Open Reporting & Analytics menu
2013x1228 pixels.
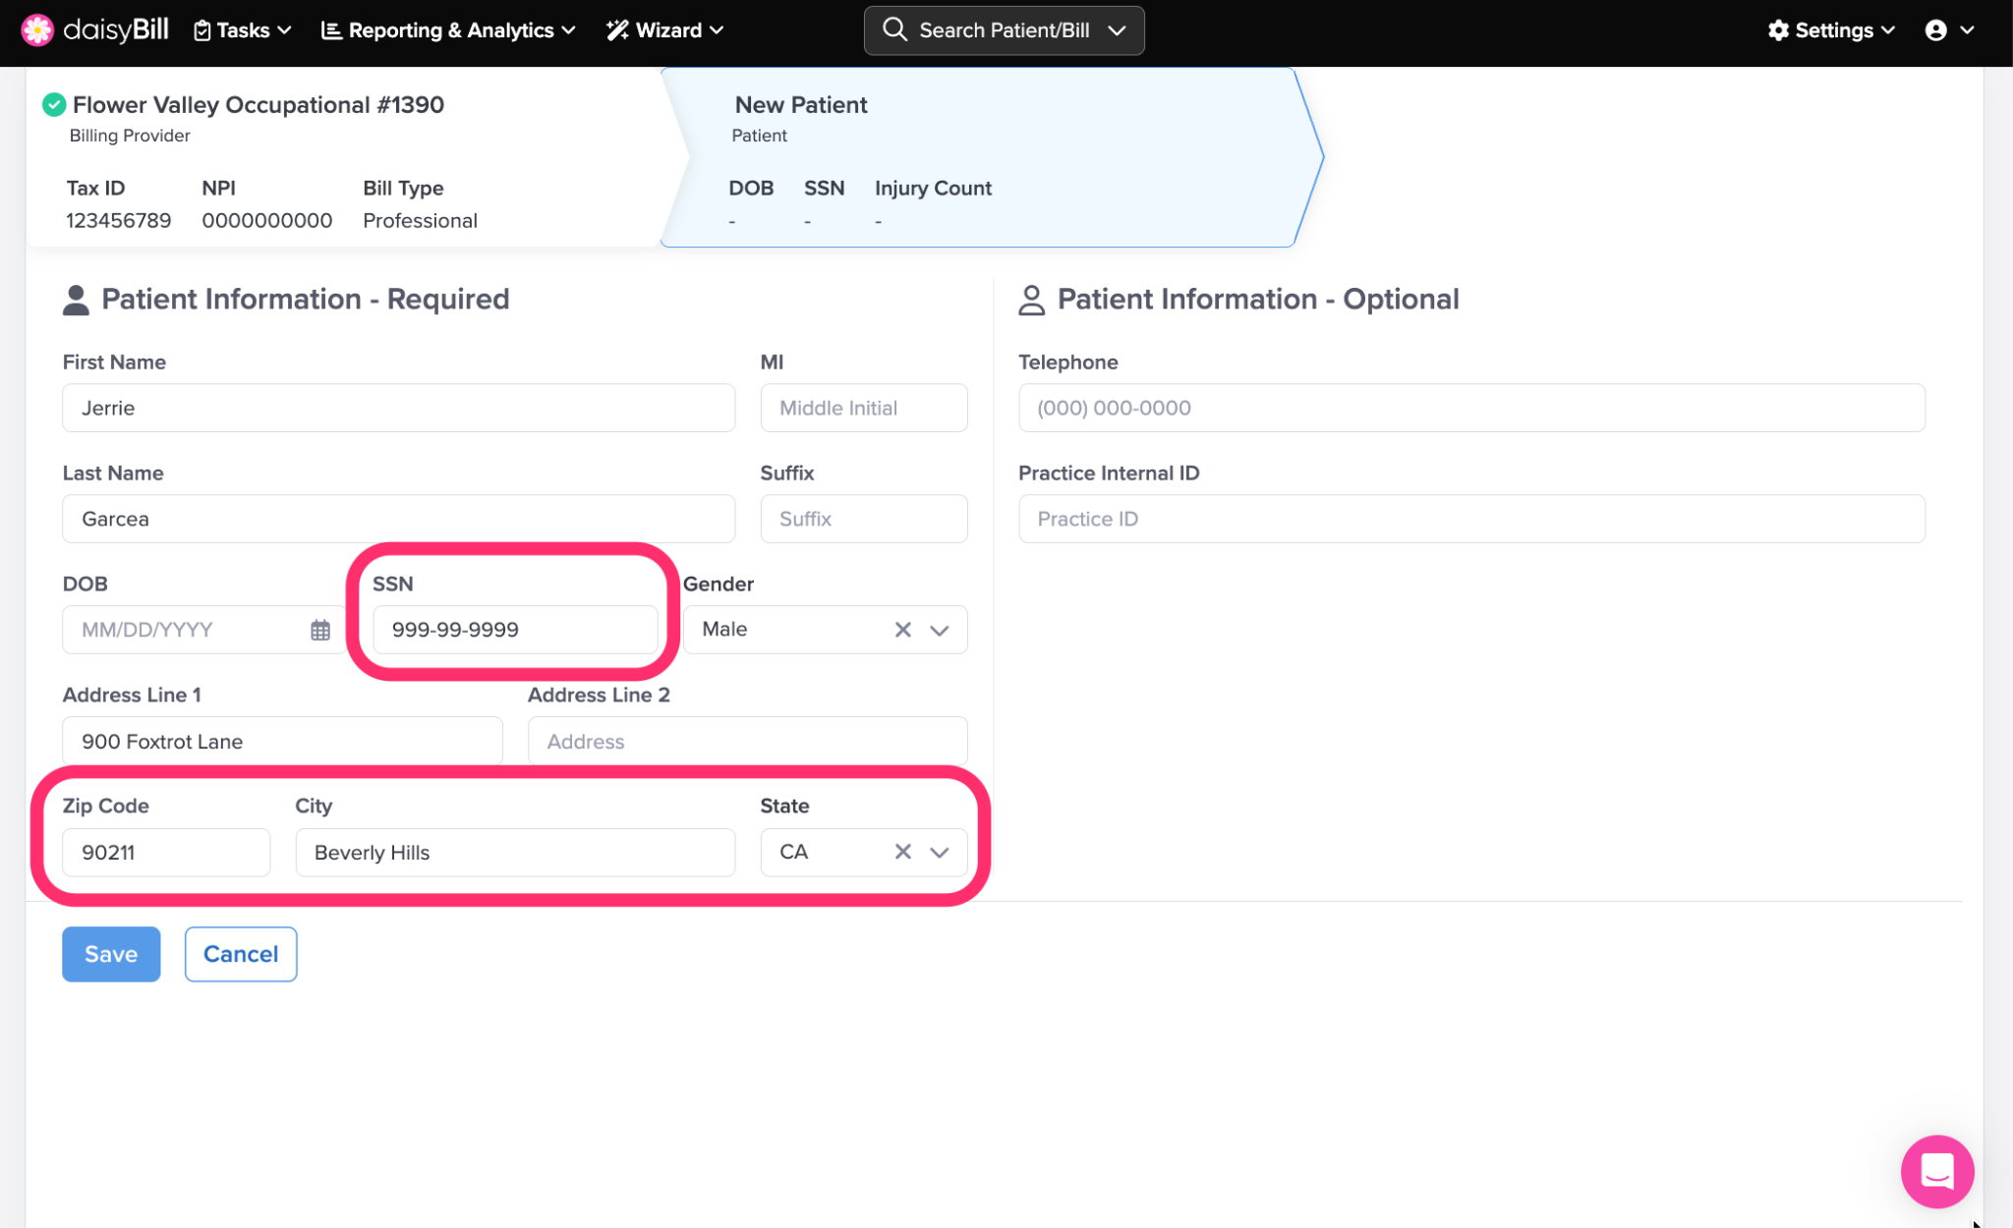coord(448,30)
